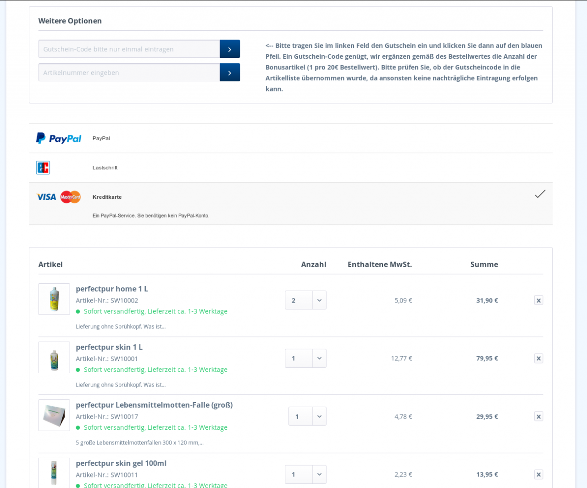Click 'Lieferung ohne Sprühkopf' under perfectpur home

121,326
